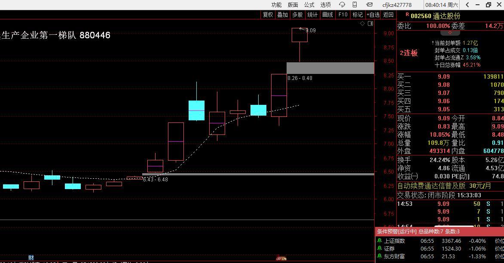Click the 08:40:14 周六 clock display
504x263 pixels.
[x=442, y=5]
